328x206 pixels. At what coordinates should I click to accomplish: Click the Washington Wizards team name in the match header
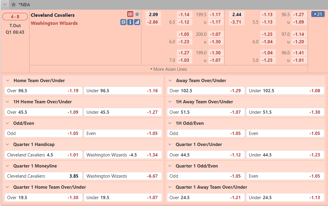click(54, 23)
